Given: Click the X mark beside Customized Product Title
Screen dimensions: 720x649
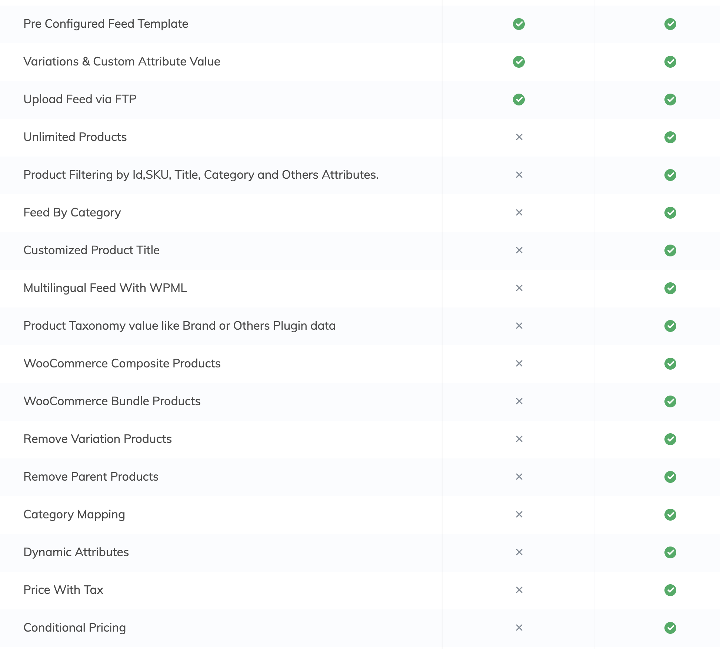Looking at the screenshot, I should pyautogui.click(x=519, y=250).
